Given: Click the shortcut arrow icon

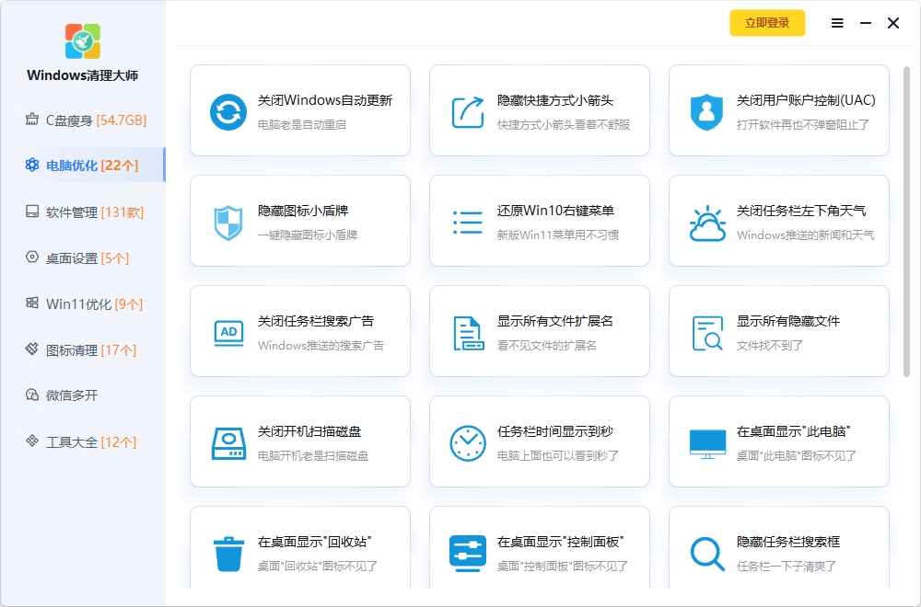Looking at the screenshot, I should [x=468, y=111].
